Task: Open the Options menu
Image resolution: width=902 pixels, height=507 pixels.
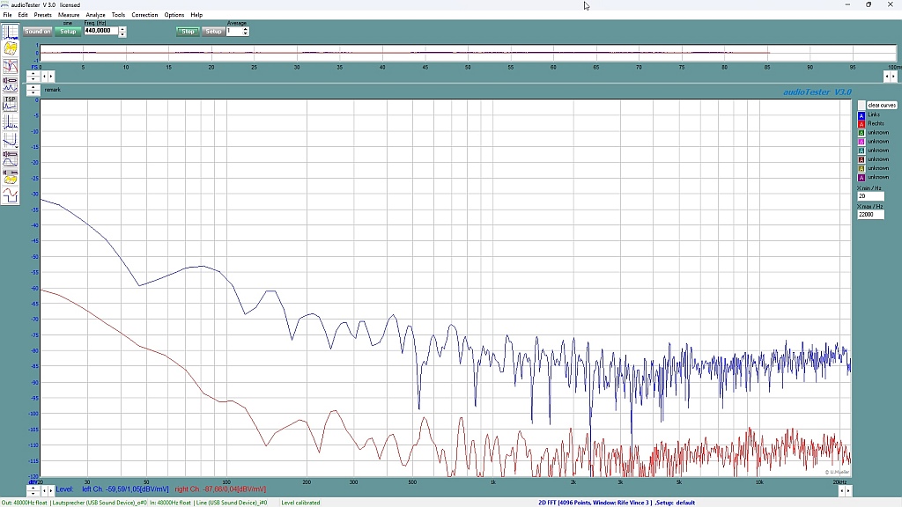Action: point(174,15)
